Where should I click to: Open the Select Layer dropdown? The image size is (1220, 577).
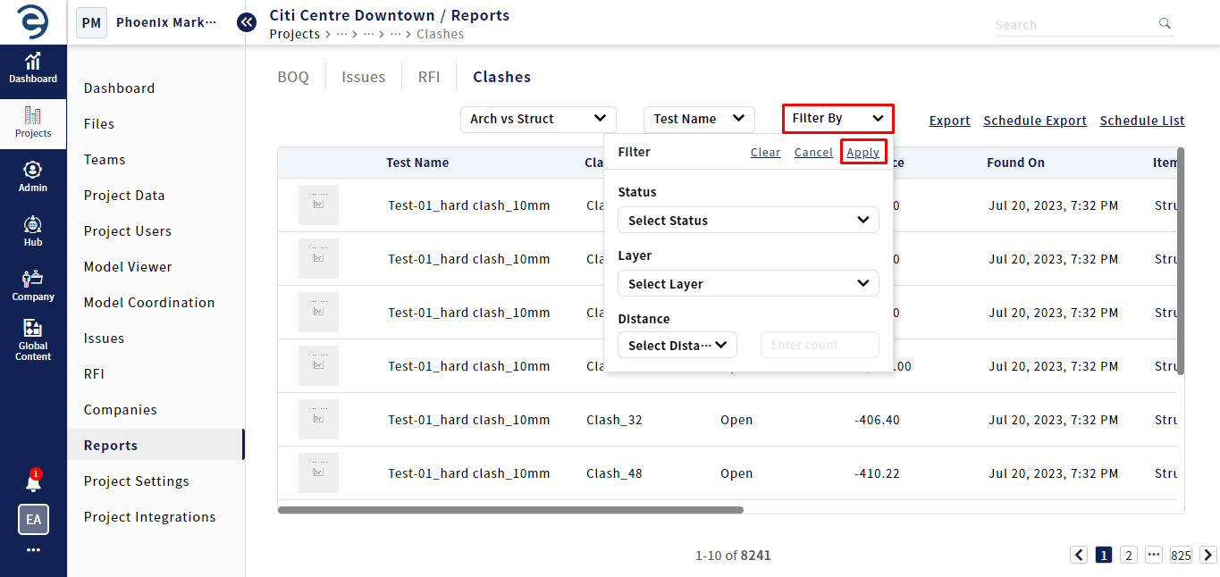click(x=748, y=283)
